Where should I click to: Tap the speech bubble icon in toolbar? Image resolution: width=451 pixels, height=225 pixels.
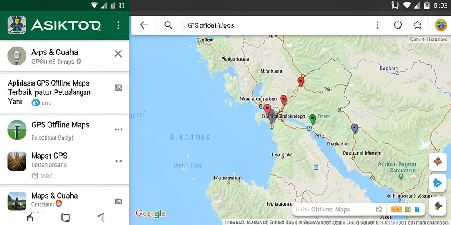[398, 25]
